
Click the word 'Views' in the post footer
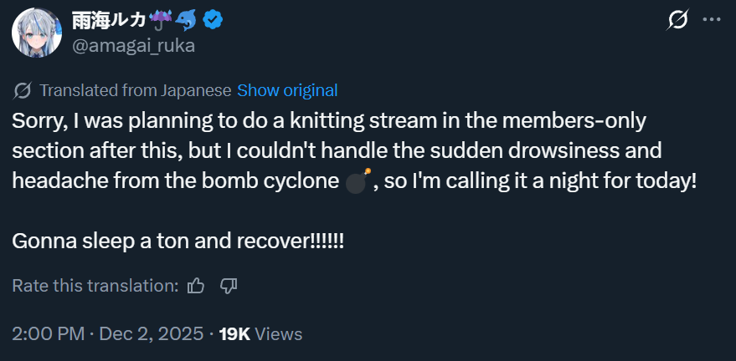pos(279,334)
